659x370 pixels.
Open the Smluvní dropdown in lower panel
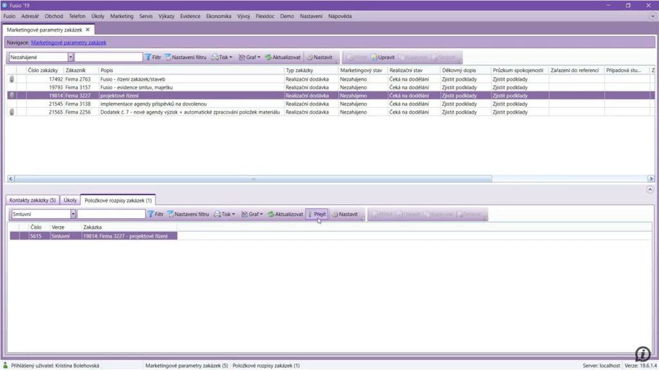click(73, 214)
